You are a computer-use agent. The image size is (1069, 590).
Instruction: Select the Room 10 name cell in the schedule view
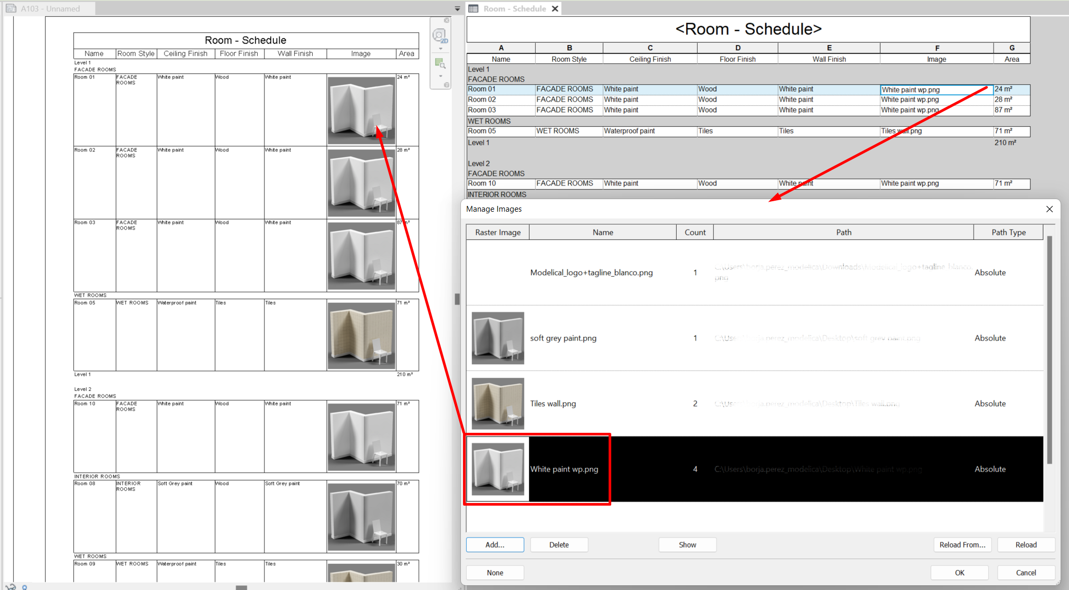coord(501,183)
